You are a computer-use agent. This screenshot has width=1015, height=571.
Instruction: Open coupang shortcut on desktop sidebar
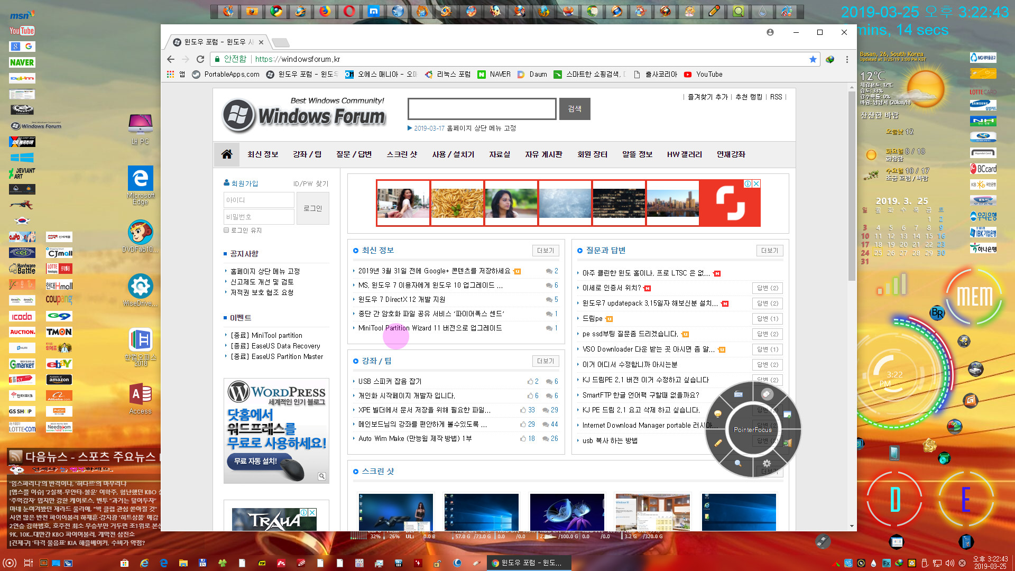[x=59, y=300]
